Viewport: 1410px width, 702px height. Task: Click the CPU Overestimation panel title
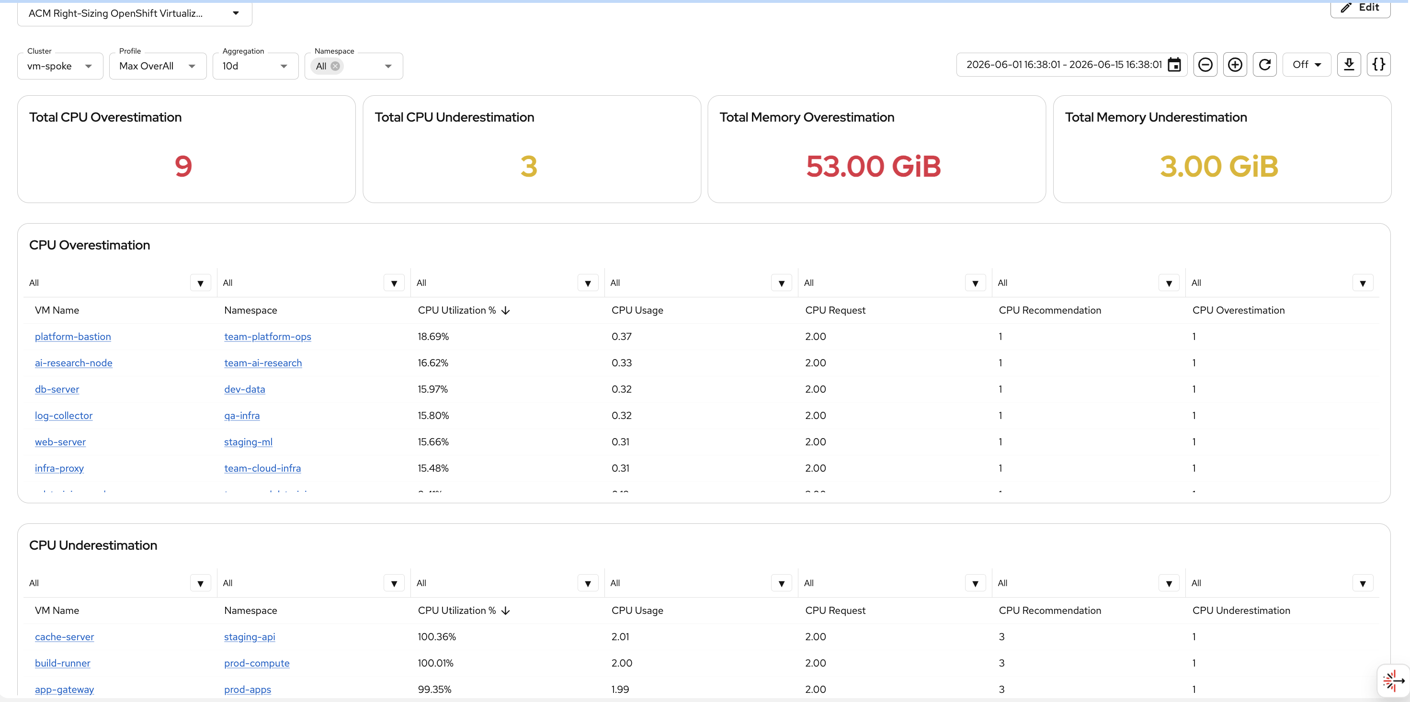89,245
